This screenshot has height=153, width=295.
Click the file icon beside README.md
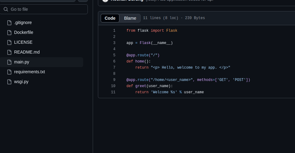(x=9, y=52)
